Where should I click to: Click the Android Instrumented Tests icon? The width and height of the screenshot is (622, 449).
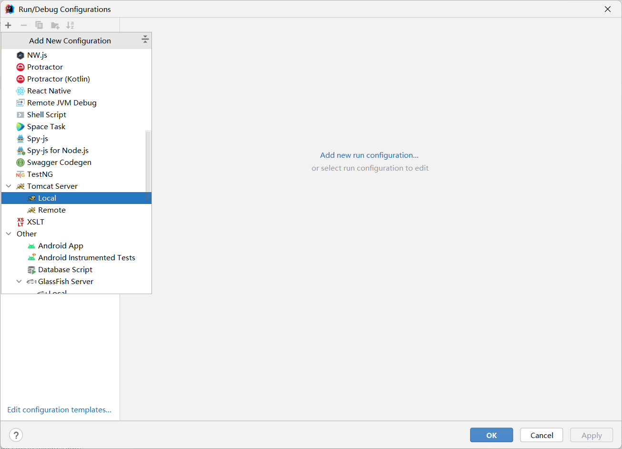[31, 258]
